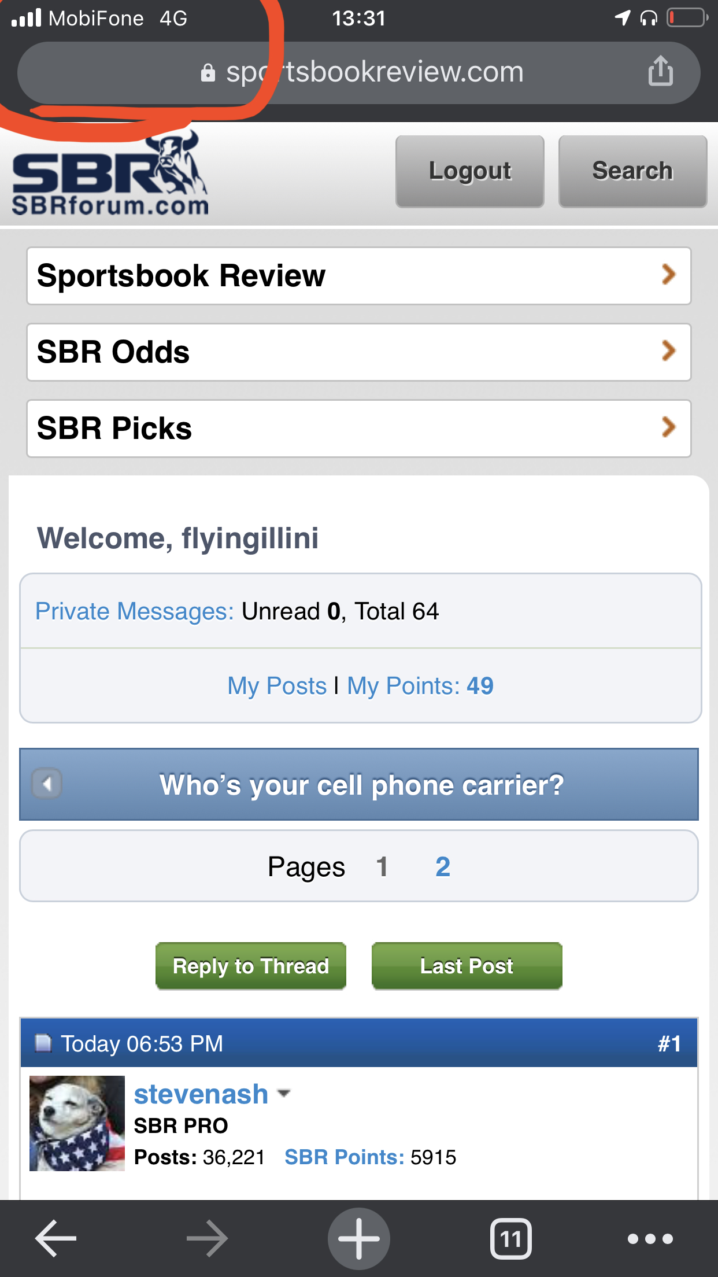Open dropdown arrow next to stevenash
The image size is (718, 1277).
pos(284,1093)
